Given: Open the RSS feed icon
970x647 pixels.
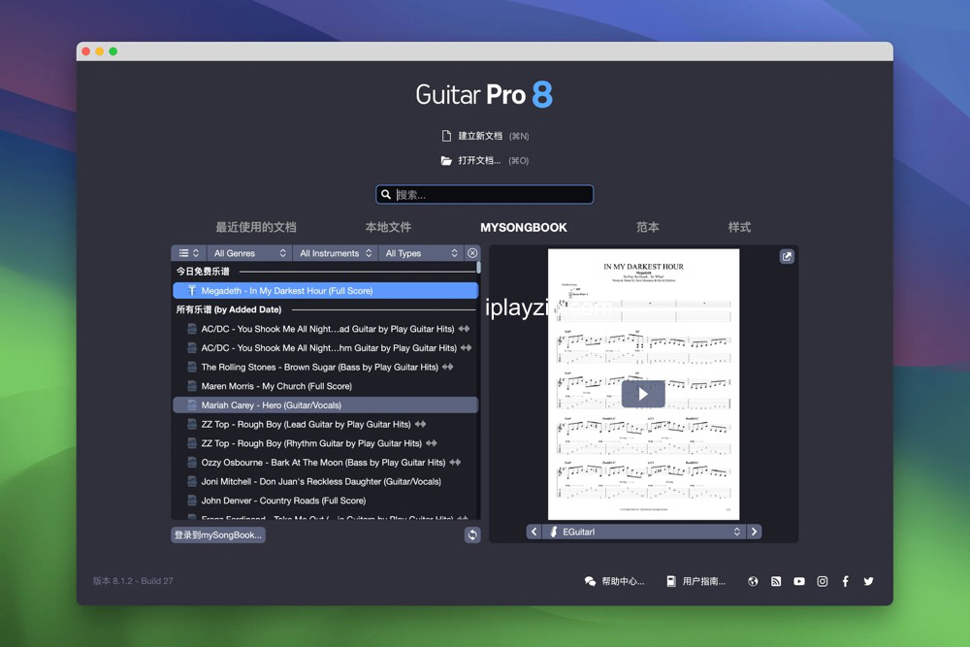Looking at the screenshot, I should pyautogui.click(x=776, y=581).
